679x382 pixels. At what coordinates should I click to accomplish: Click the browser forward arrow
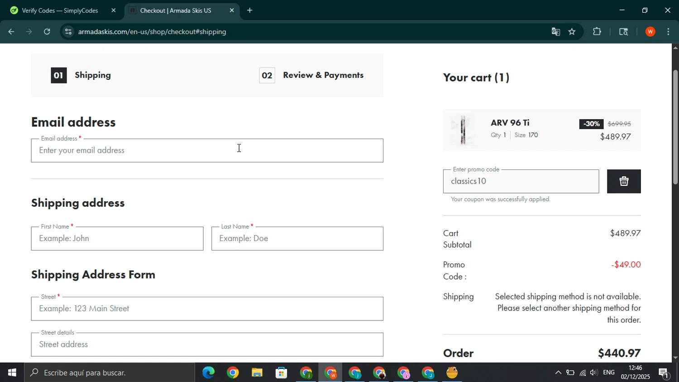(x=29, y=32)
